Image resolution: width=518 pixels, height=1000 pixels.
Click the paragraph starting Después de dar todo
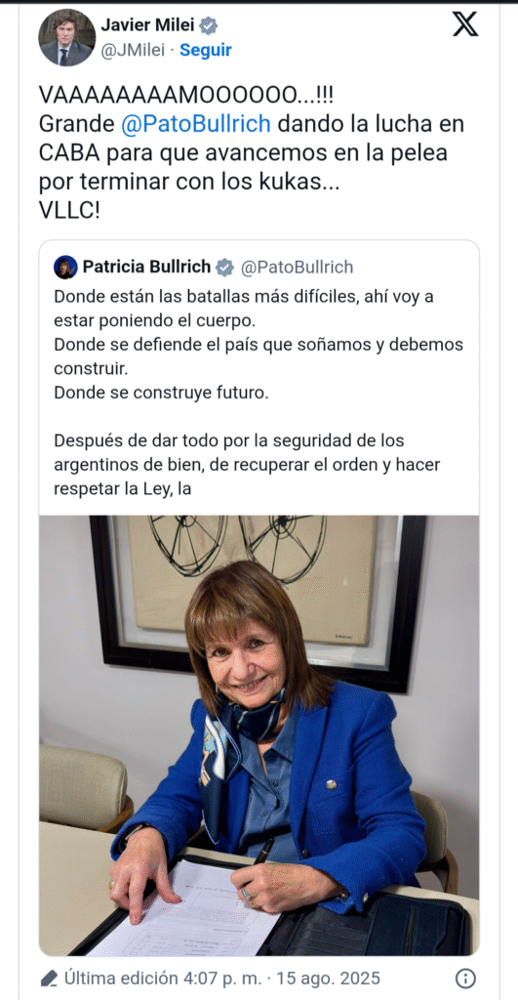coord(247,465)
